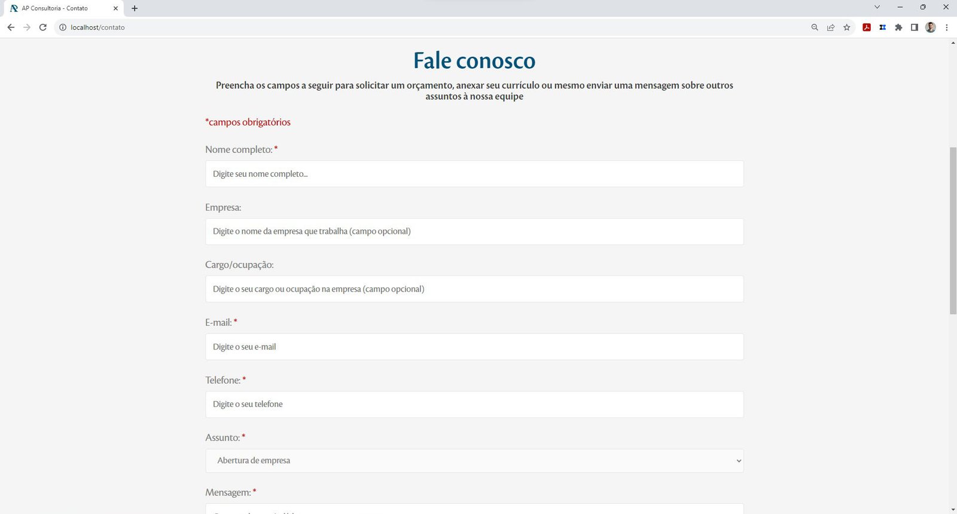Expand the tab search chevron

point(877,7)
